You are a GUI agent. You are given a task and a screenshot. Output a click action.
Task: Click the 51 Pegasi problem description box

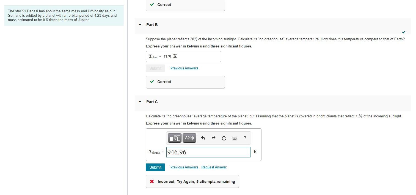click(x=64, y=15)
